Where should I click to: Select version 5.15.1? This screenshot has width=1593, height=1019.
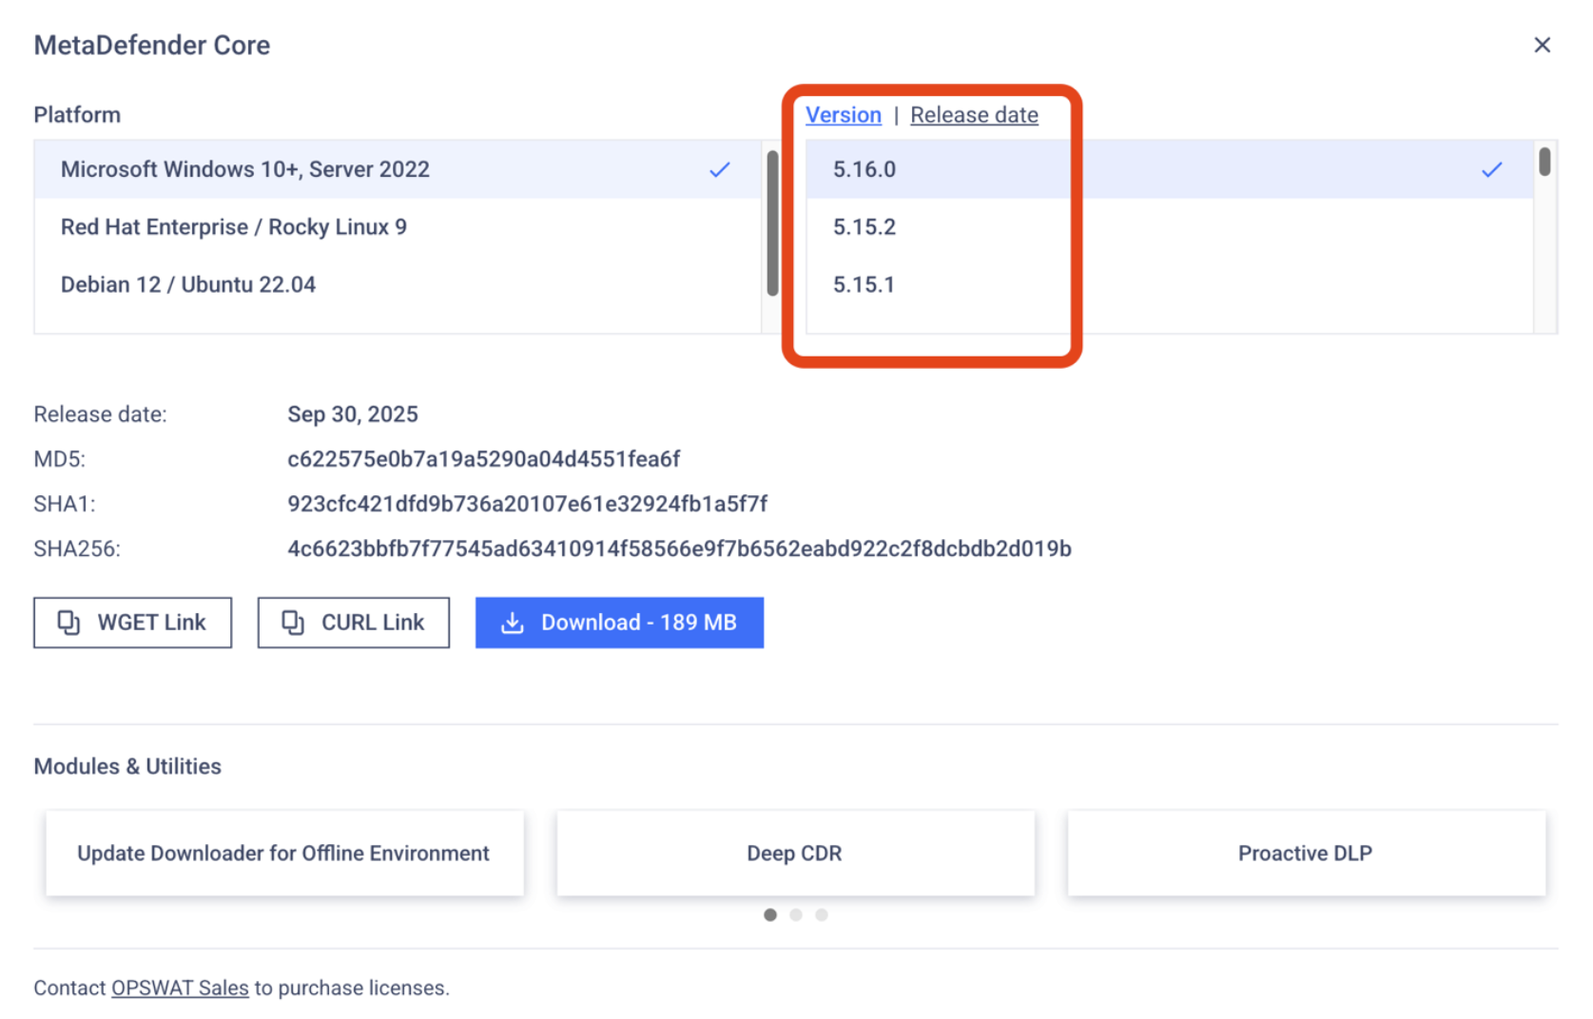864,285
